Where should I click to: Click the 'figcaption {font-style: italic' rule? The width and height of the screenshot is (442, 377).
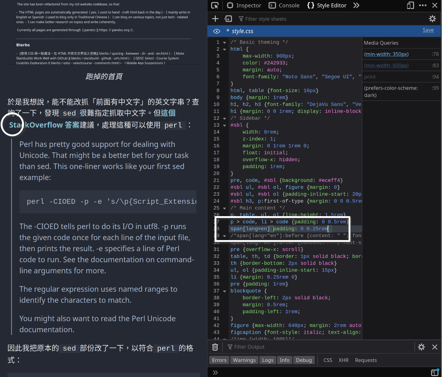point(296,332)
